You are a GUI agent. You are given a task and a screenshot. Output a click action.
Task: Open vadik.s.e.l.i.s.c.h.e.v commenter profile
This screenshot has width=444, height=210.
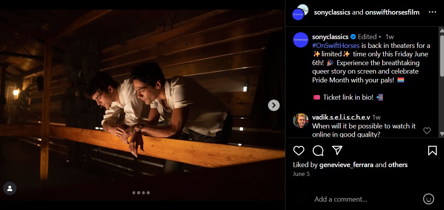[x=341, y=117]
